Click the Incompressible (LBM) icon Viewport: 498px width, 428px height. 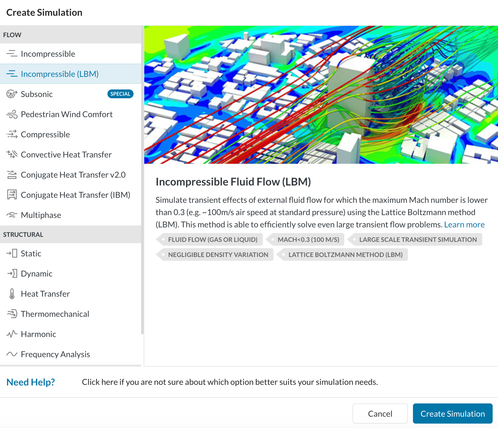(x=12, y=74)
